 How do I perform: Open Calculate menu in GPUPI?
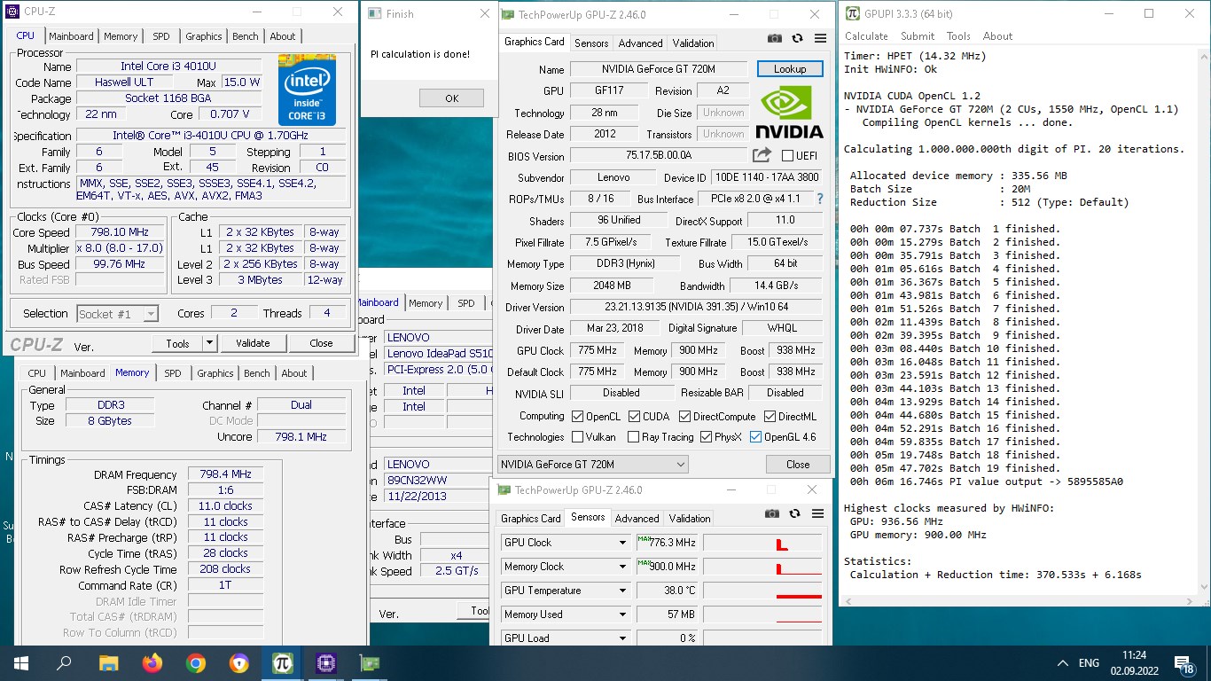tap(866, 36)
